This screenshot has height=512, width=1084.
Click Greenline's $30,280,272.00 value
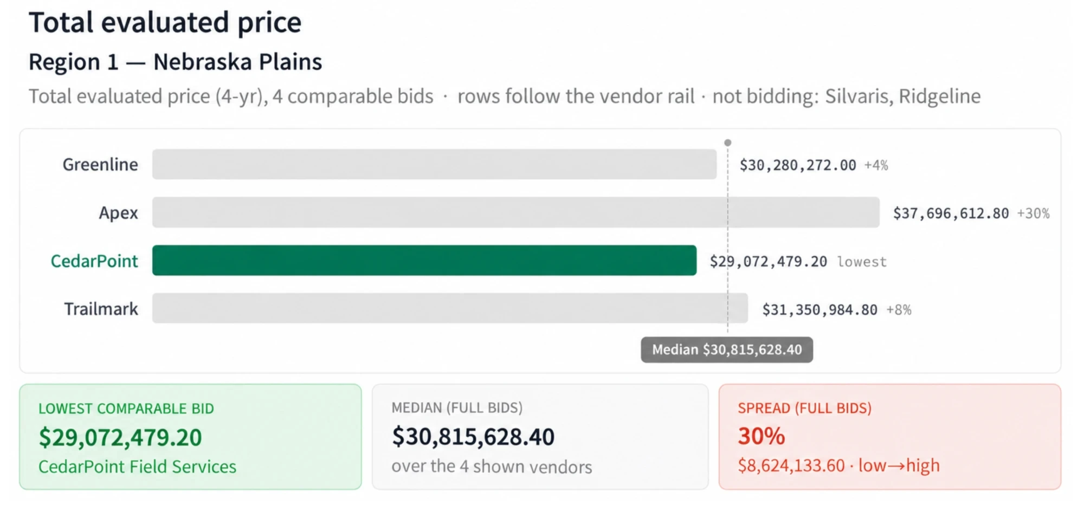click(x=798, y=165)
